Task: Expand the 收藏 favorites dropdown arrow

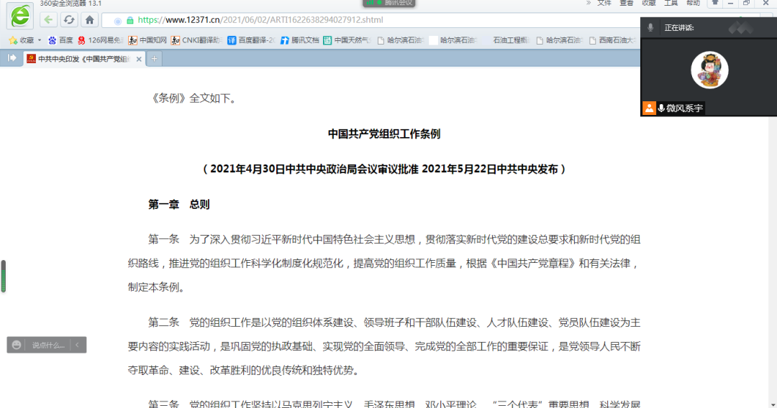Action: tap(40, 40)
